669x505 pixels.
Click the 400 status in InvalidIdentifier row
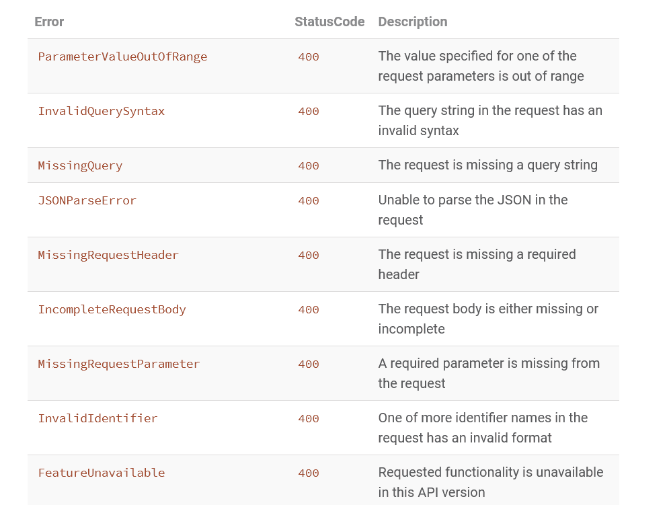coord(309,418)
